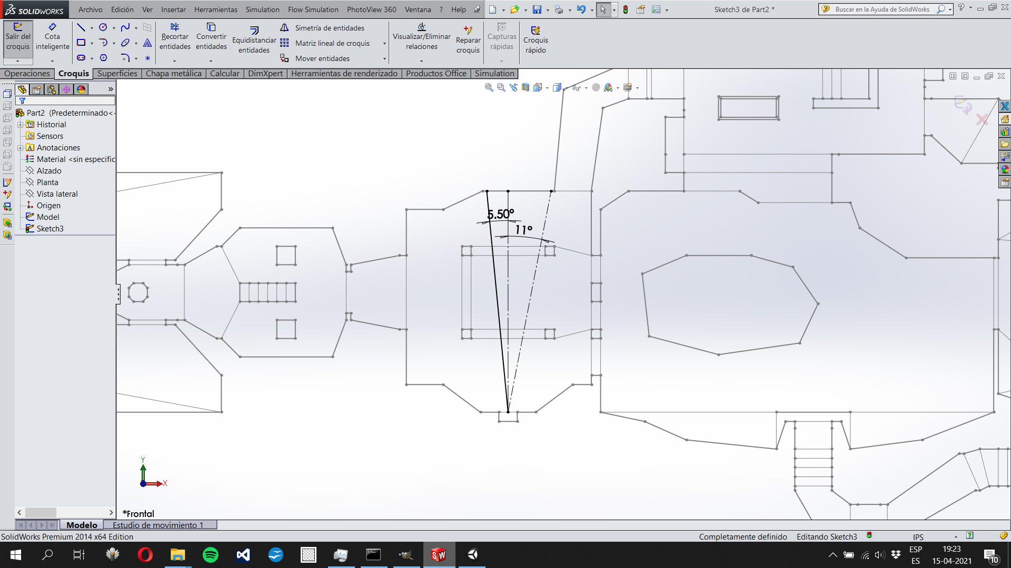Select Vista lateral plane in tree
Screen dimensions: 1011x568
pyautogui.click(x=57, y=194)
